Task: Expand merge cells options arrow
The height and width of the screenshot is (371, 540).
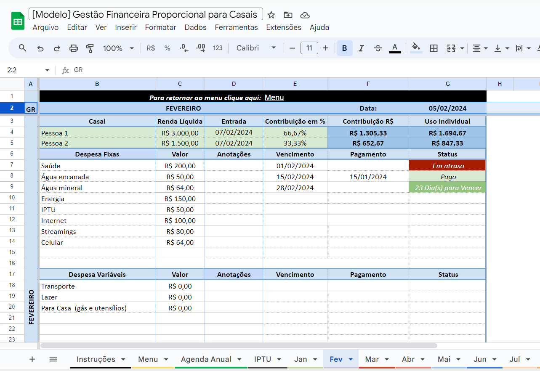Action: coord(462,48)
